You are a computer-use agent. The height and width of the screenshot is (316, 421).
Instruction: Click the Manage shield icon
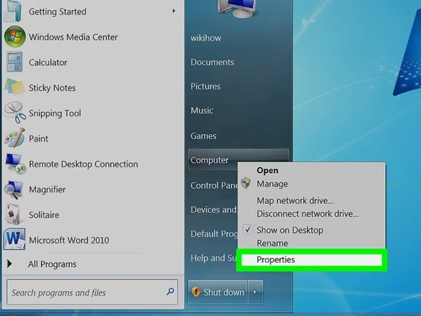coord(246,183)
